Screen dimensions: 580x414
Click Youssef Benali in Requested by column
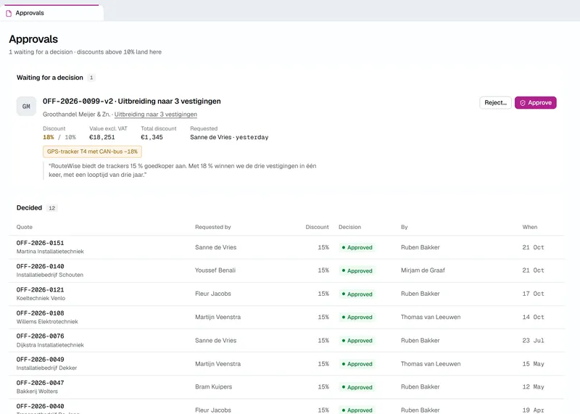215,270
